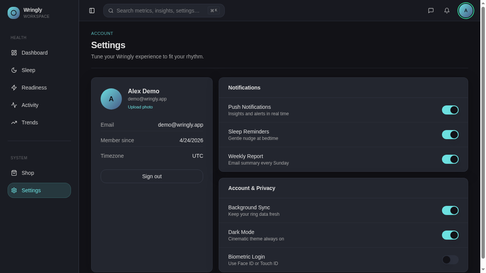Image resolution: width=486 pixels, height=273 pixels.
Task: Navigate to Activity
Action: 39,105
